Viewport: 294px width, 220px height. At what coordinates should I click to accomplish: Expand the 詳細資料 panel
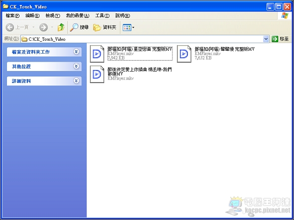pyautogui.click(x=44, y=81)
